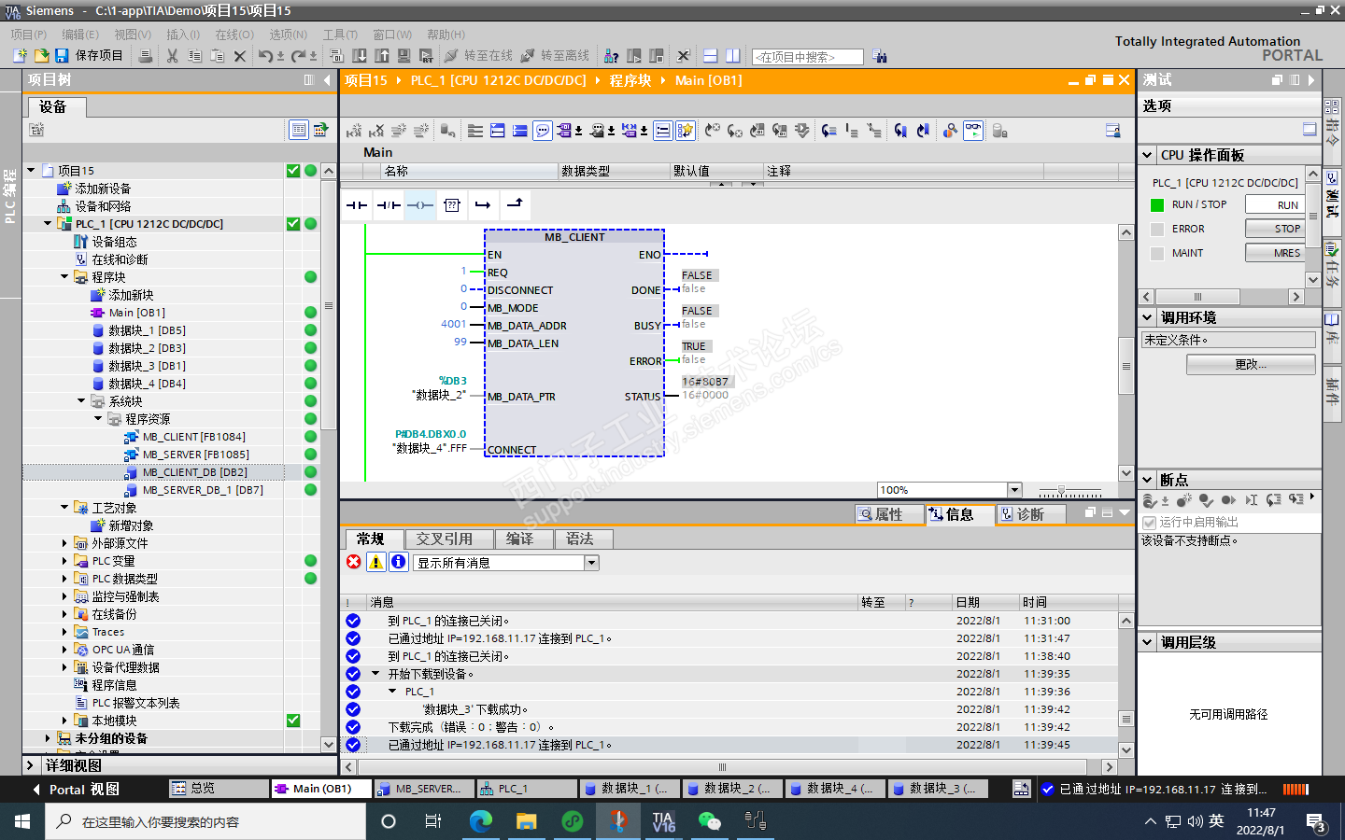The height and width of the screenshot is (840, 1345).
Task: Open Microsoft Edge from the taskbar
Action: (480, 821)
